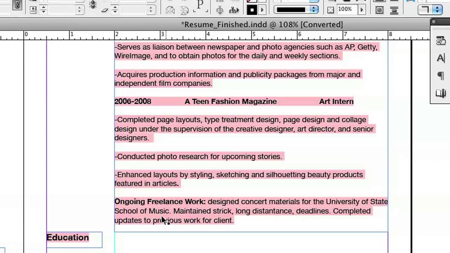Open the shear angle dropdown
Image resolution: width=450 pixels, height=253 pixels.
point(150,10)
